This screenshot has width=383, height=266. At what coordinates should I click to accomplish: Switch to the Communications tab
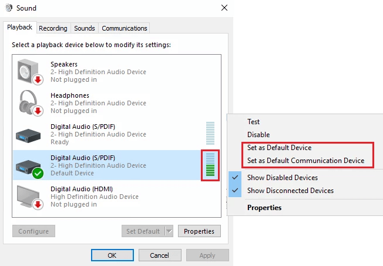pyautogui.click(x=124, y=28)
